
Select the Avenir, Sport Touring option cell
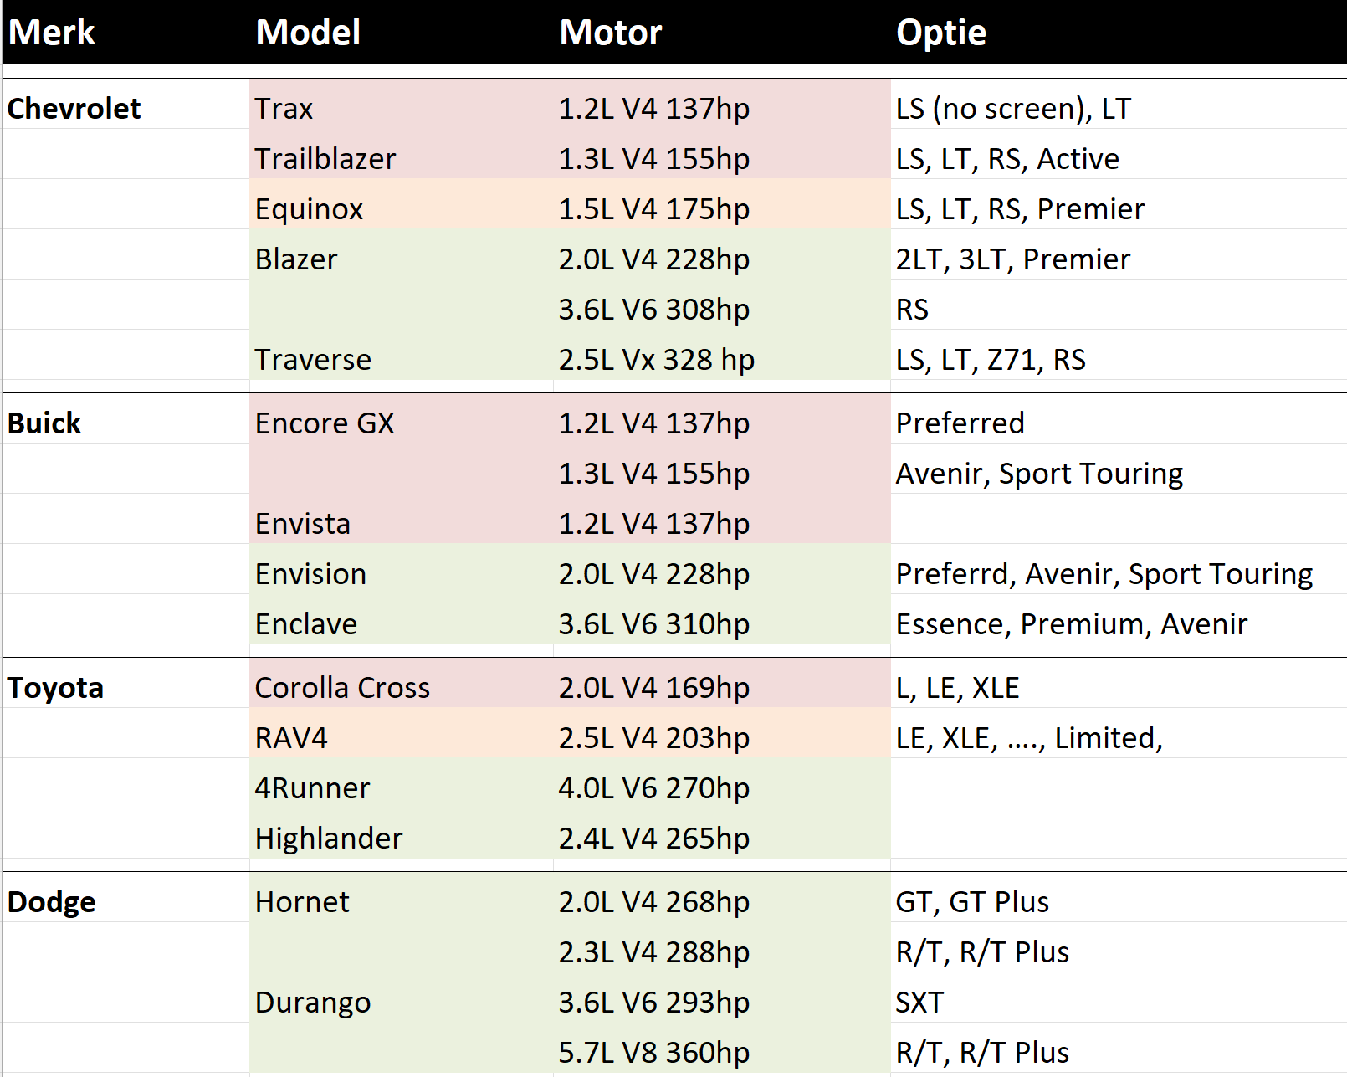[x=1039, y=474]
